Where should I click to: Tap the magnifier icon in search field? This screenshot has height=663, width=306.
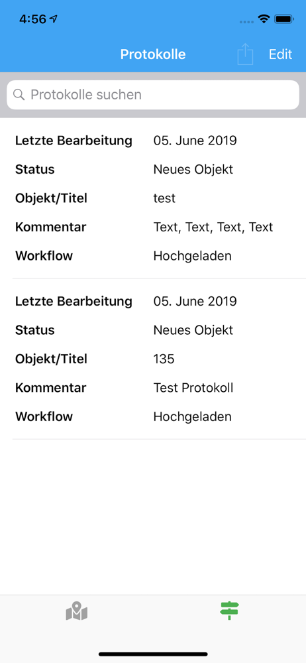coord(19,94)
